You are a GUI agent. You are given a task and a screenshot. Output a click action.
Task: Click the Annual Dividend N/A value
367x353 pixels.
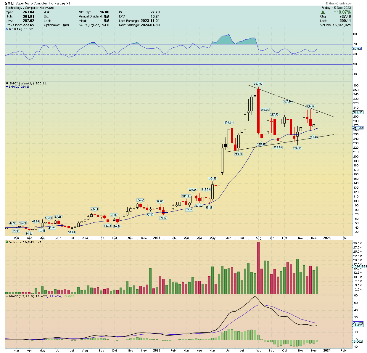(106, 17)
